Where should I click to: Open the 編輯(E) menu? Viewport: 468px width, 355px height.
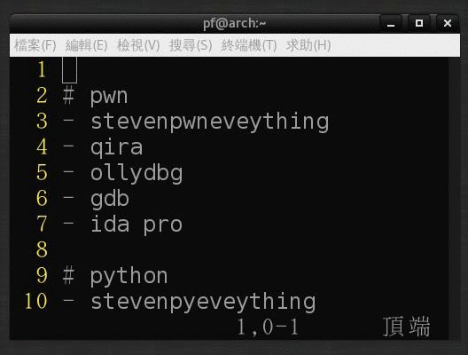coord(87,45)
